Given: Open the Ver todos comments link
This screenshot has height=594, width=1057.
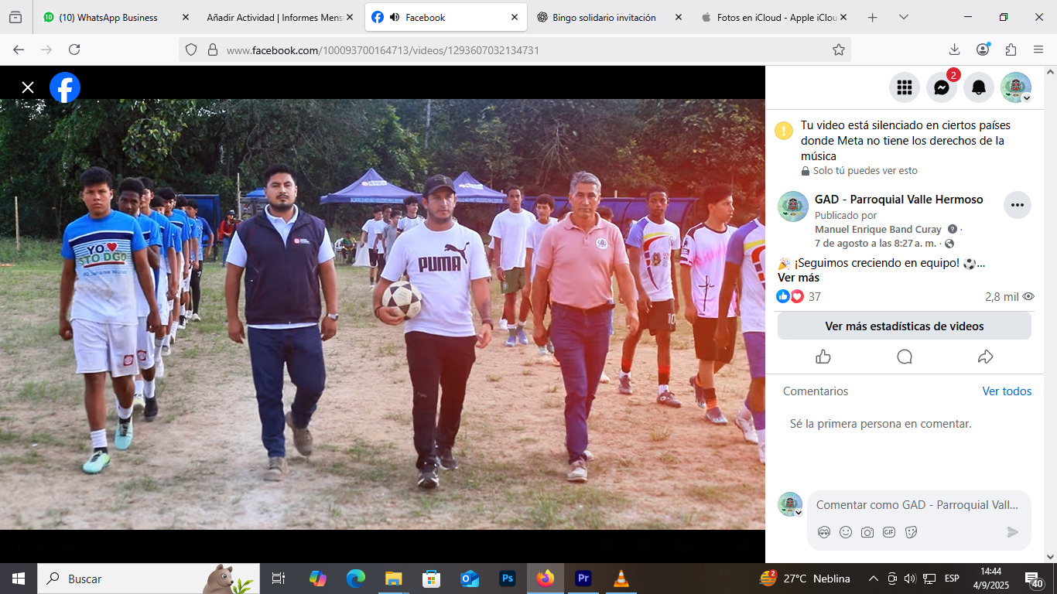Looking at the screenshot, I should coord(1007,391).
